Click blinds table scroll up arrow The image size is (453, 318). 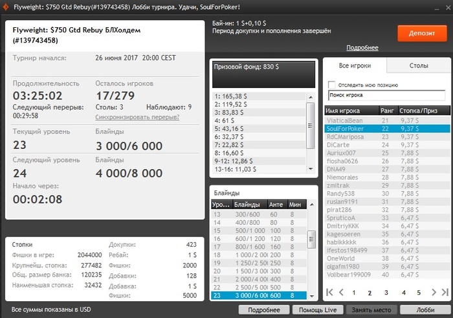point(312,205)
